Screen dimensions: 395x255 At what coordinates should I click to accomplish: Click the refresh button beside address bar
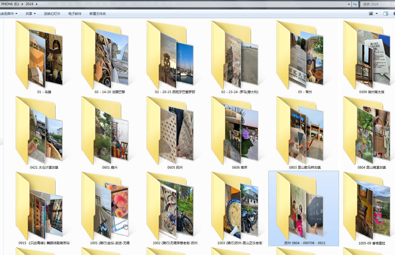(355, 4)
